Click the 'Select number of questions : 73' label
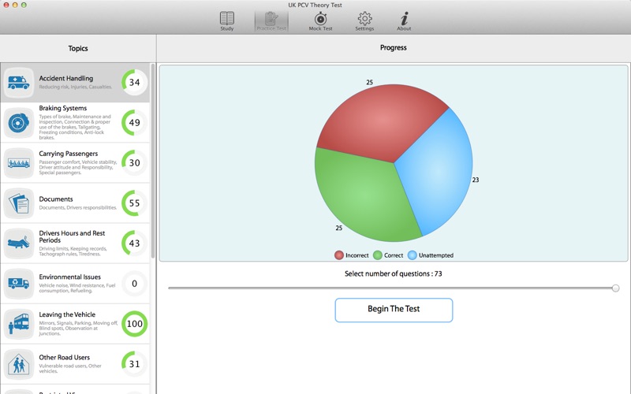 [x=393, y=273]
